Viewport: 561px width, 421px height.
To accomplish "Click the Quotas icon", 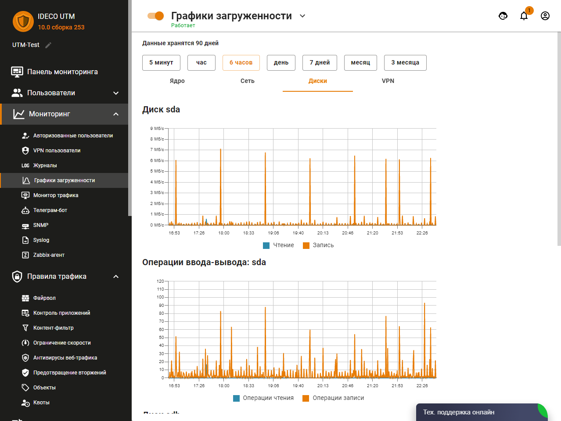I will pyautogui.click(x=25, y=403).
